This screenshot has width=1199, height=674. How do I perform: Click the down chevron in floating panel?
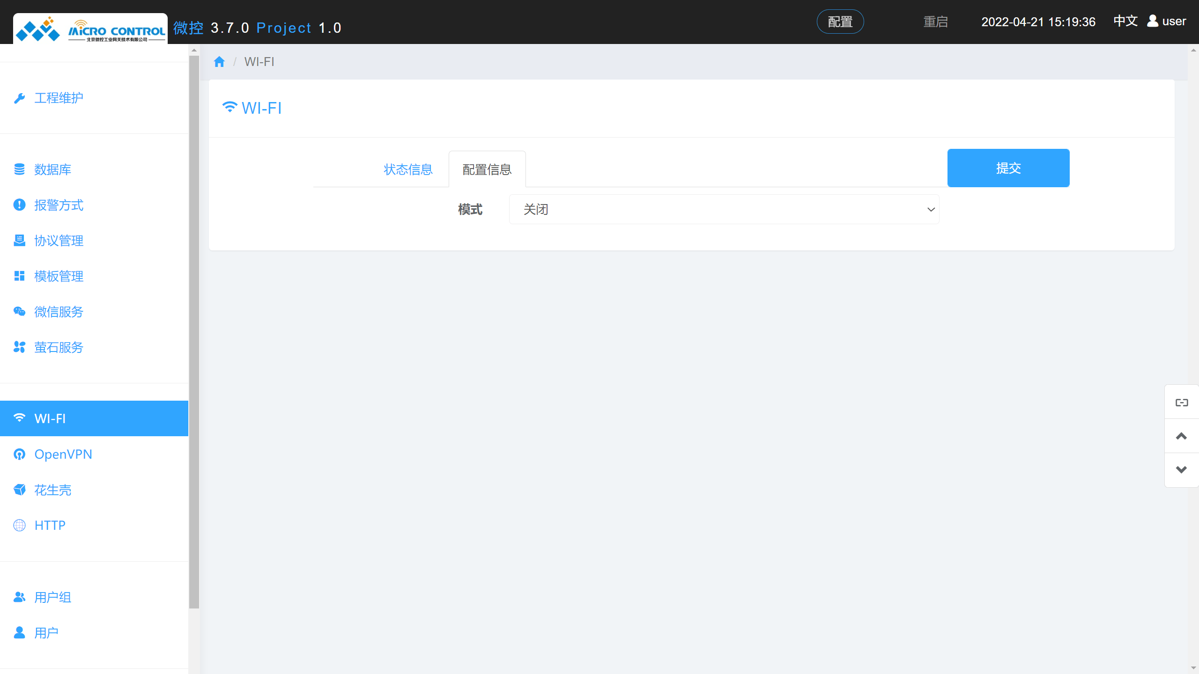tap(1182, 470)
